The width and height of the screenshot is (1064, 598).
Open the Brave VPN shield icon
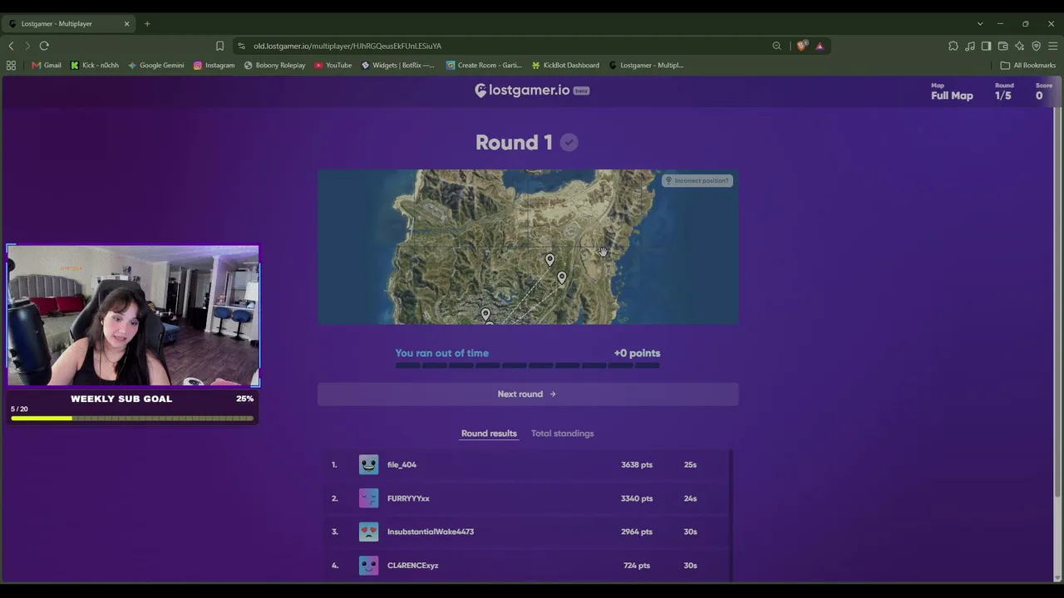pos(1036,46)
